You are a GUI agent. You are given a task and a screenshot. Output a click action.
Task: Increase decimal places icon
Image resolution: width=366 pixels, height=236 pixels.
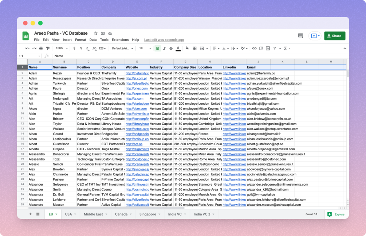(94, 49)
